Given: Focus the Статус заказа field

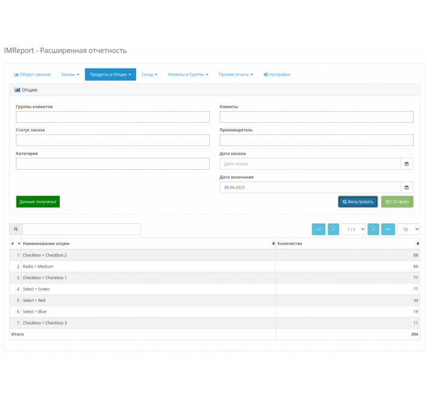Looking at the screenshot, I should [x=113, y=140].
